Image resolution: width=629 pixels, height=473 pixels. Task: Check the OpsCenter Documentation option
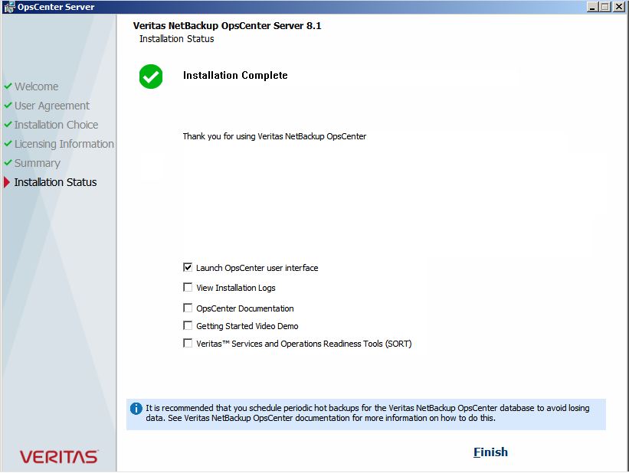[x=188, y=308]
